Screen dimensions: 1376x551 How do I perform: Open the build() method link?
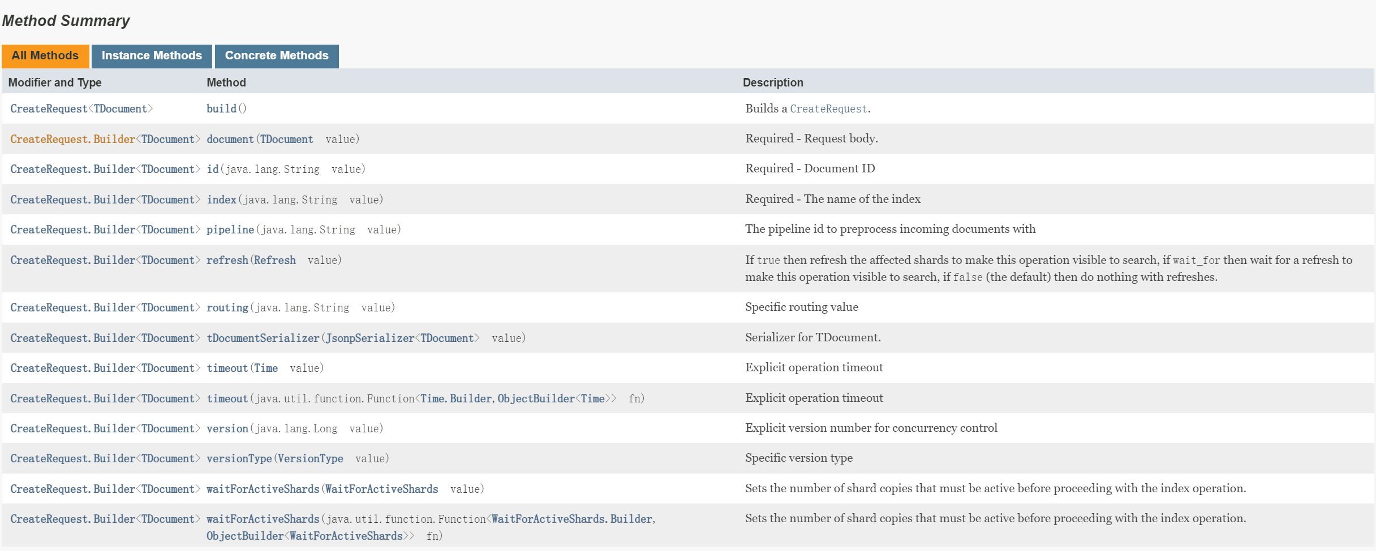click(x=221, y=109)
